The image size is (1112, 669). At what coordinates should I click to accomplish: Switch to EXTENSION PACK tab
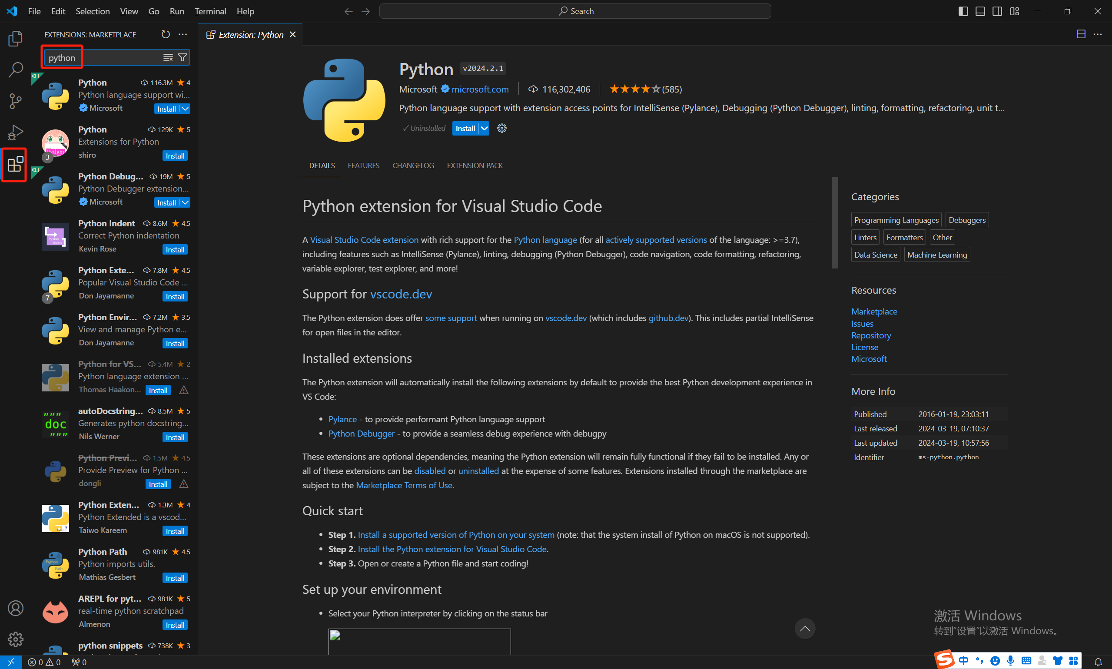point(475,166)
